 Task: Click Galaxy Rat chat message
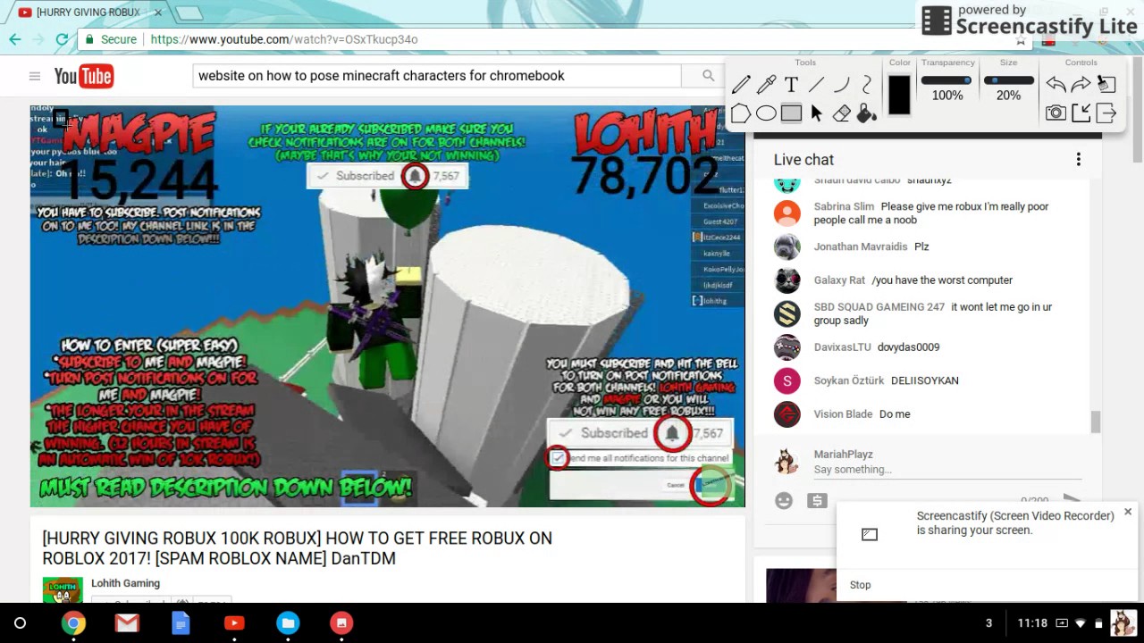click(x=942, y=280)
